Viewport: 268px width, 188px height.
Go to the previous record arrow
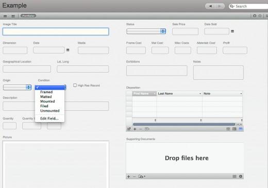pos(210,6)
